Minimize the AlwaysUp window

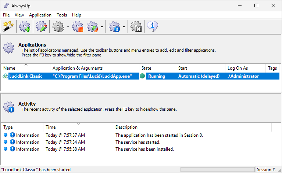pos(240,5)
